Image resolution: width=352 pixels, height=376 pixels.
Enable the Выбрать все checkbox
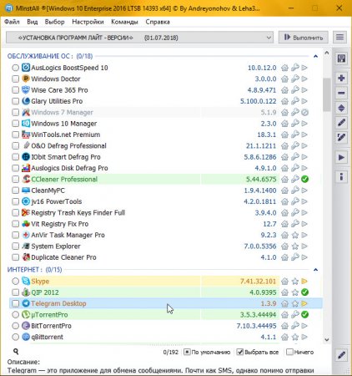coord(239,352)
